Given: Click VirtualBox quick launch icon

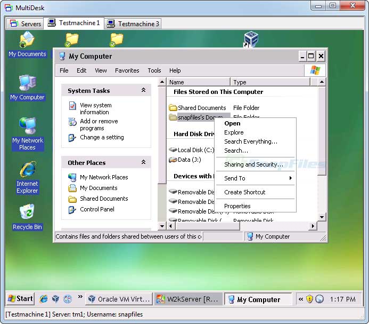Looking at the screenshot, I should pyautogui.click(x=55, y=299).
